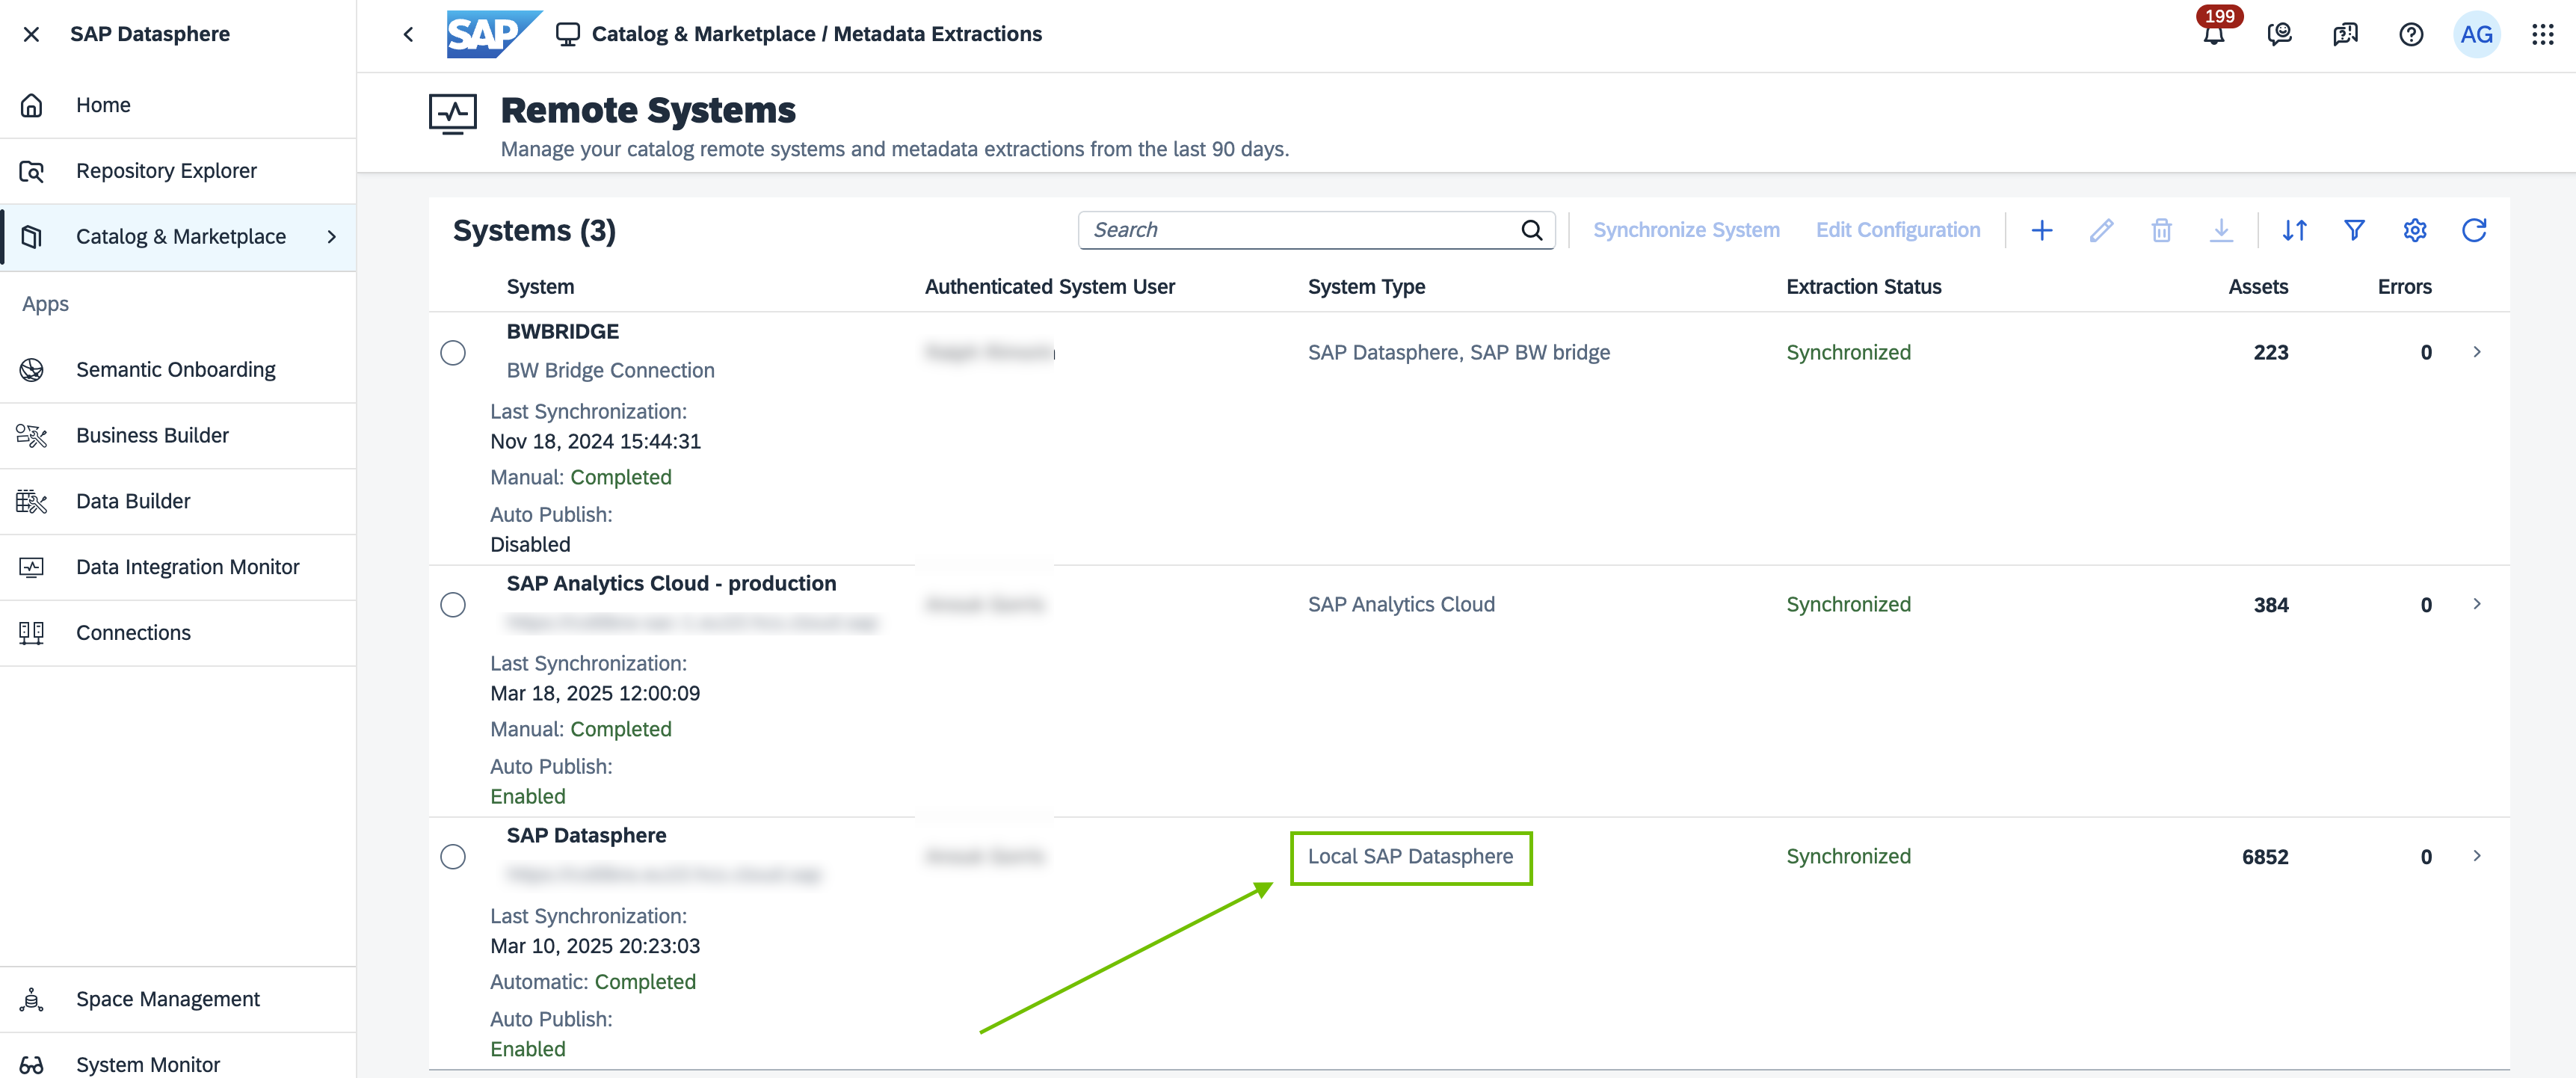Open the filter funnel icon
This screenshot has width=2576, height=1078.
pos(2354,231)
